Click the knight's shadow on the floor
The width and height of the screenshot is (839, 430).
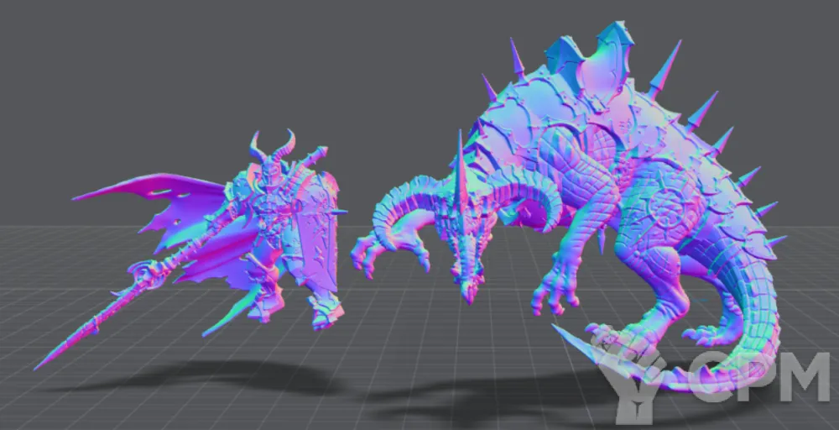point(210,376)
